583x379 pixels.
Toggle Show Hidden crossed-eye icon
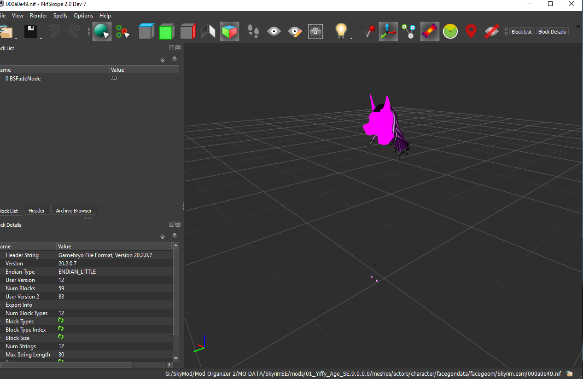tap(491, 31)
